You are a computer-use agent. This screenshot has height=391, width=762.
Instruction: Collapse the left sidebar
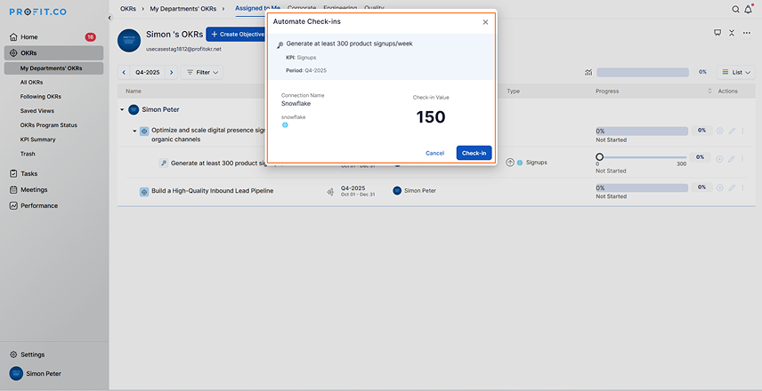click(109, 18)
